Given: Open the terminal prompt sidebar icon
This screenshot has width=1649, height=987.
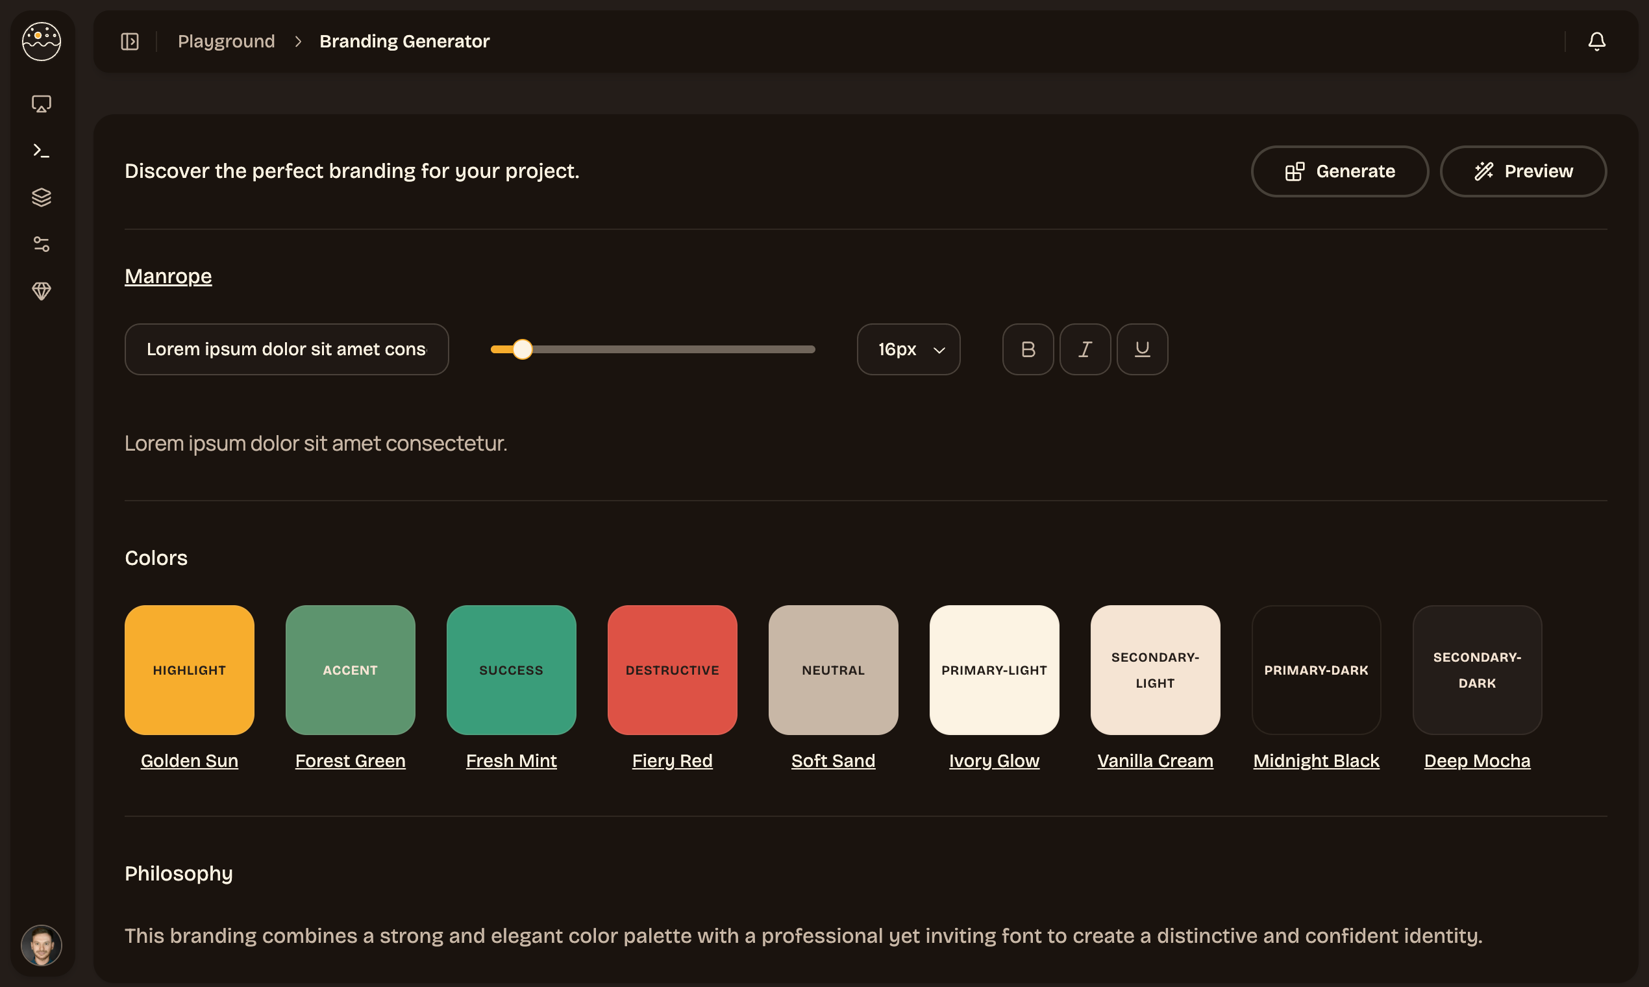Looking at the screenshot, I should click(42, 151).
